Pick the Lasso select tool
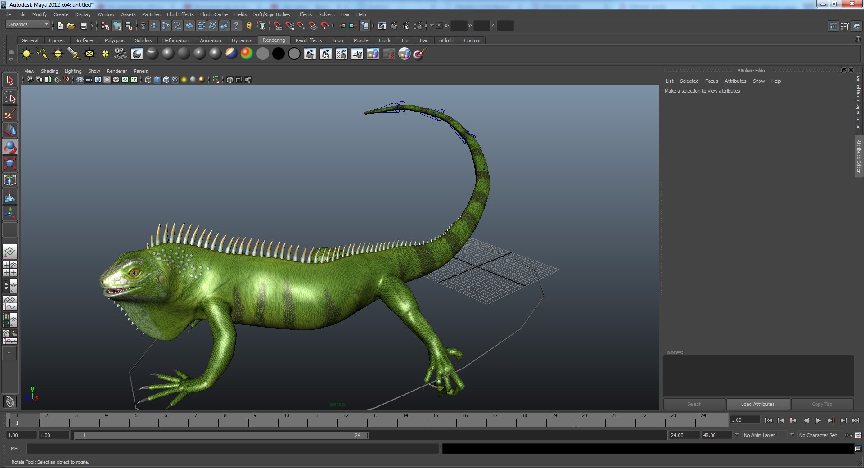Image resolution: width=864 pixels, height=468 pixels. pyautogui.click(x=10, y=97)
